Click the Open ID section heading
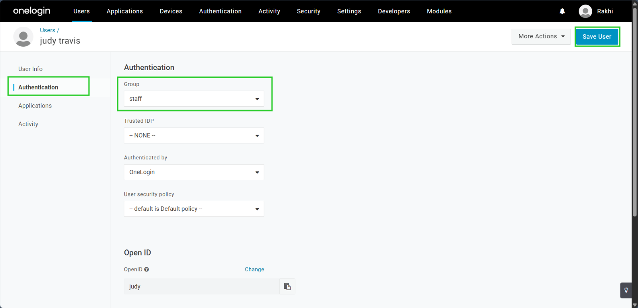 (x=138, y=253)
